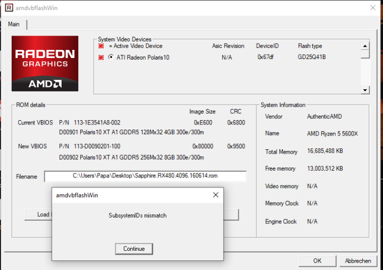Click the red star in Active Video Device legend

tap(101, 46)
